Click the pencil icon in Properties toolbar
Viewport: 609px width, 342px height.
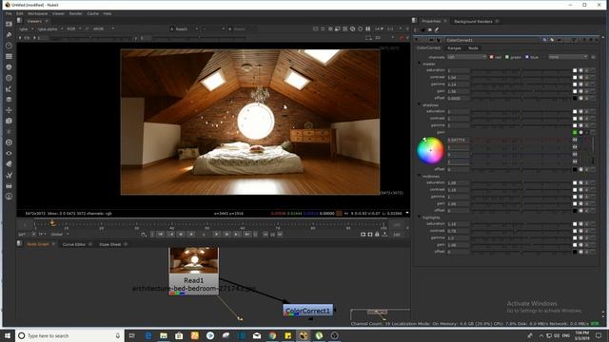[437, 29]
